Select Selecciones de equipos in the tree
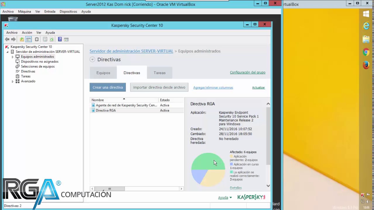374x210 pixels. pos(38,66)
